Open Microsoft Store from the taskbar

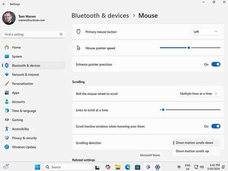coord(138,167)
